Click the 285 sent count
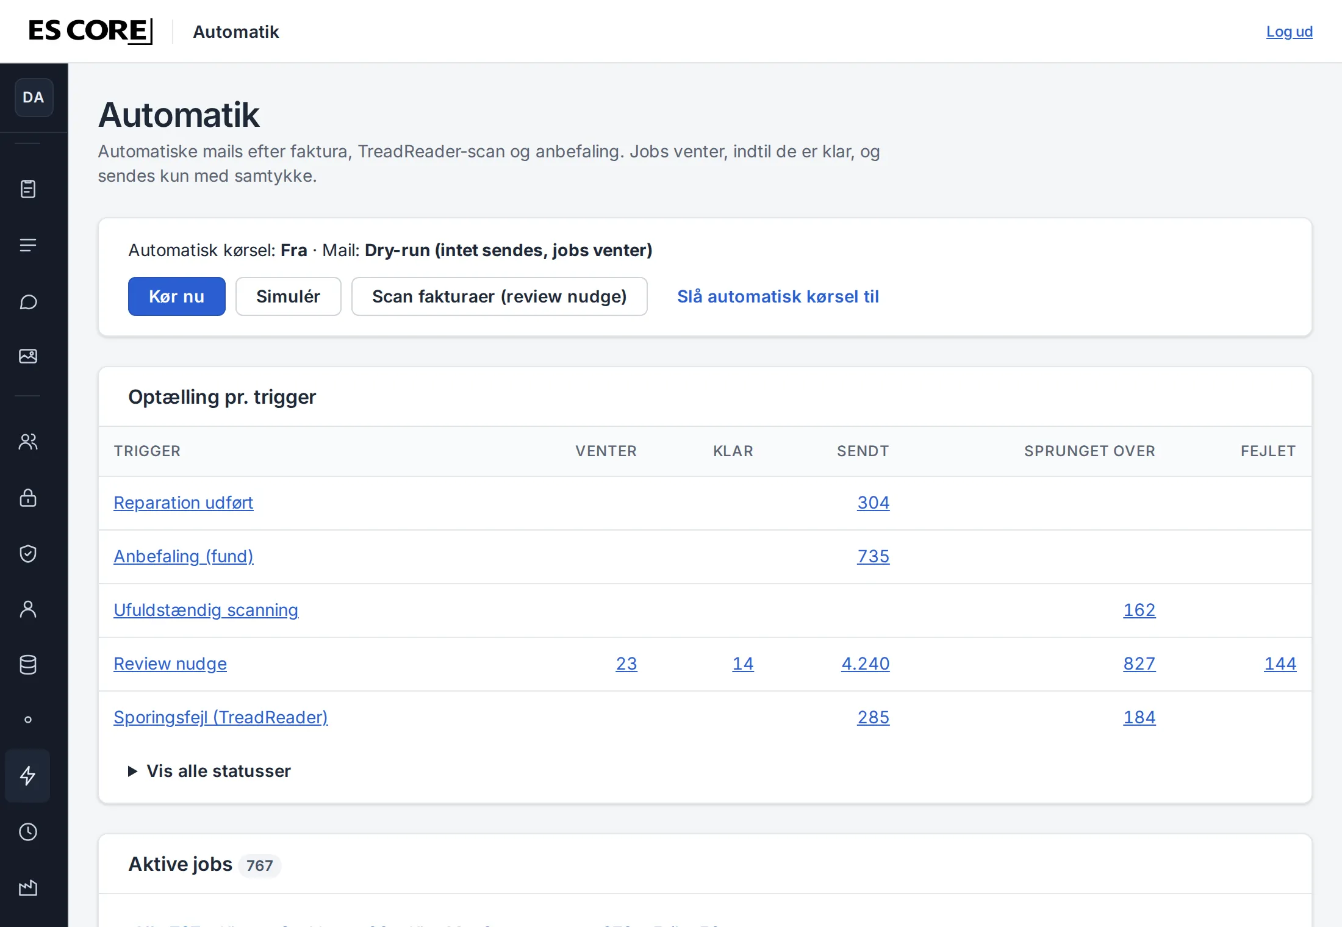 tap(873, 717)
